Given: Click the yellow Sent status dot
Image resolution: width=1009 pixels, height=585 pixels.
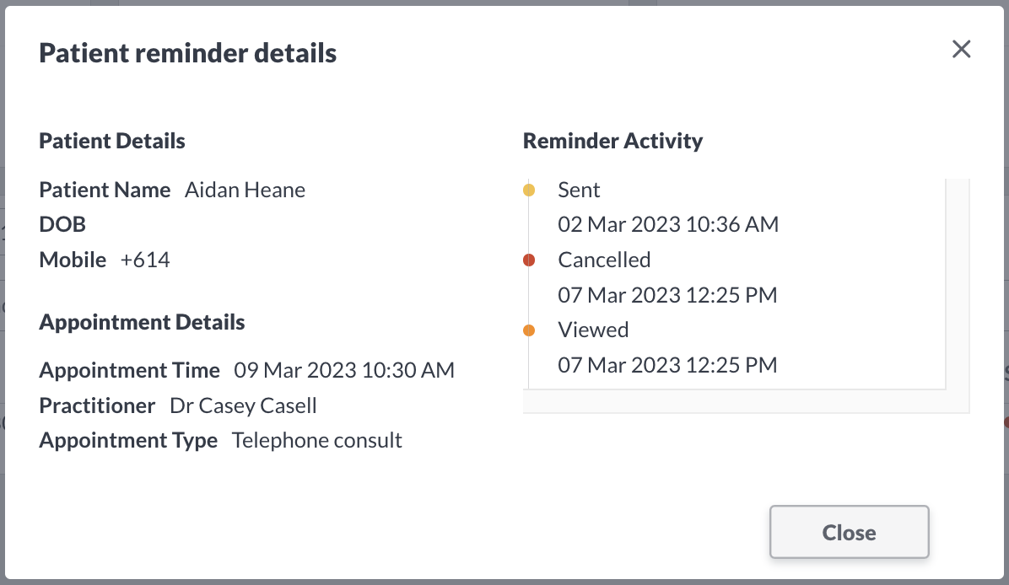Looking at the screenshot, I should (530, 190).
